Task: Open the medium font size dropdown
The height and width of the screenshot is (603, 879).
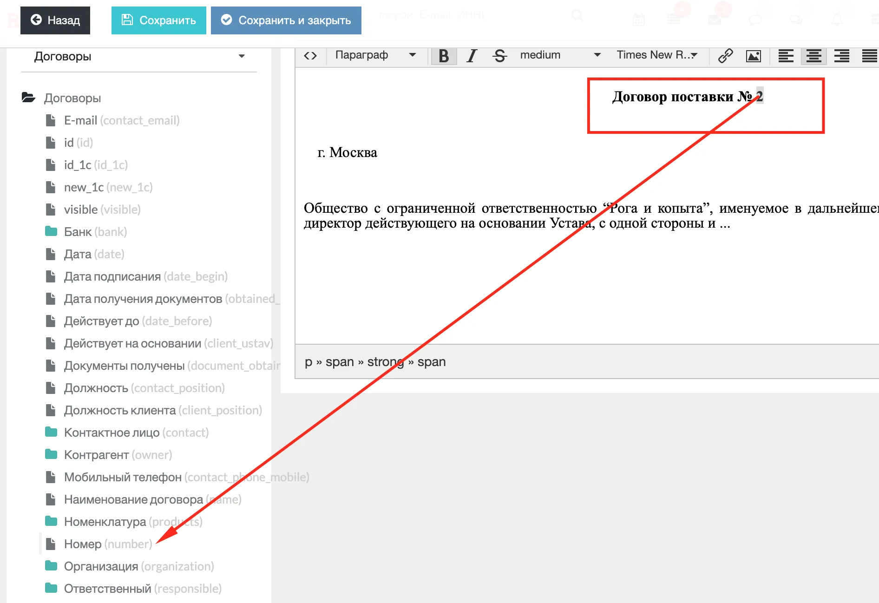Action: (560, 55)
